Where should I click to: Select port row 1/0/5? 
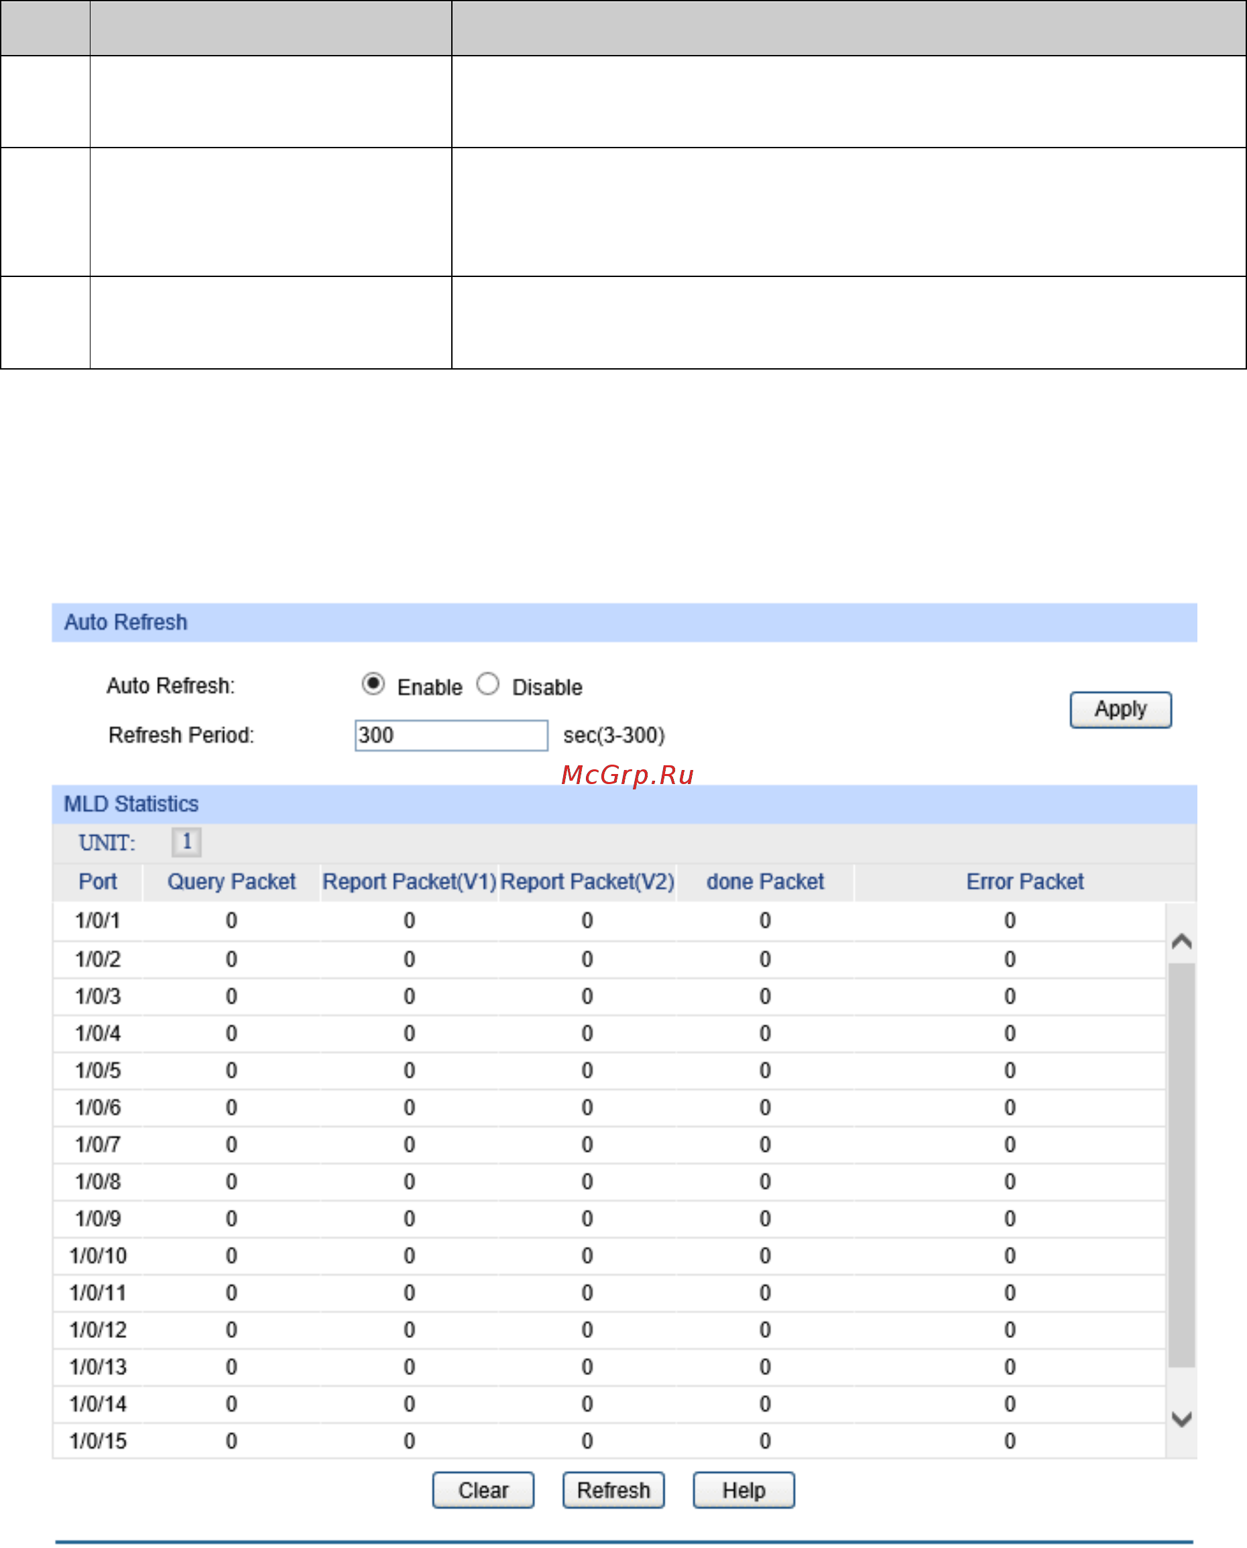pos(609,1071)
